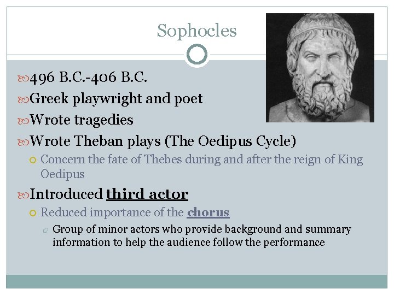
Task: Click the Sophocles slide title
Action: click(x=197, y=31)
